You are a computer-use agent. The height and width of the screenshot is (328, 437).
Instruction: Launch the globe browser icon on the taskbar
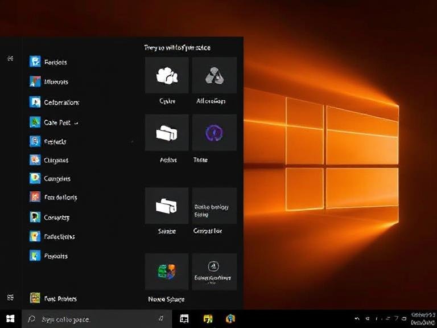click(x=230, y=318)
